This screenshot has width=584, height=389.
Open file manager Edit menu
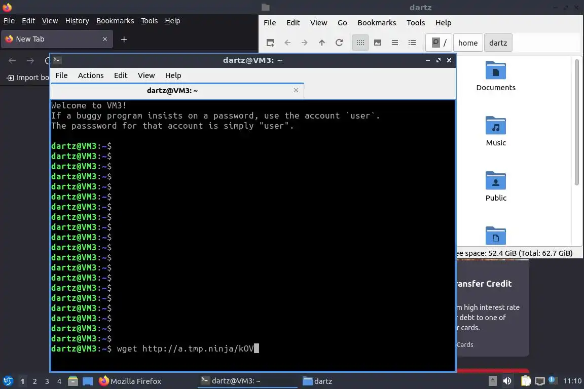click(293, 23)
